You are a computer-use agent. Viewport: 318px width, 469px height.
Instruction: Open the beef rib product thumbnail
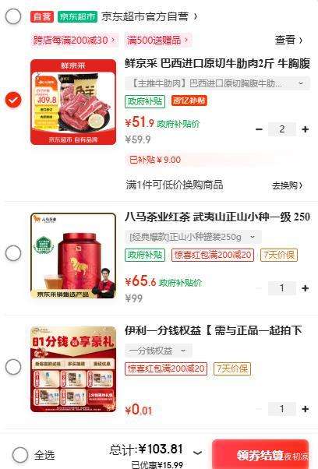coord(73,102)
